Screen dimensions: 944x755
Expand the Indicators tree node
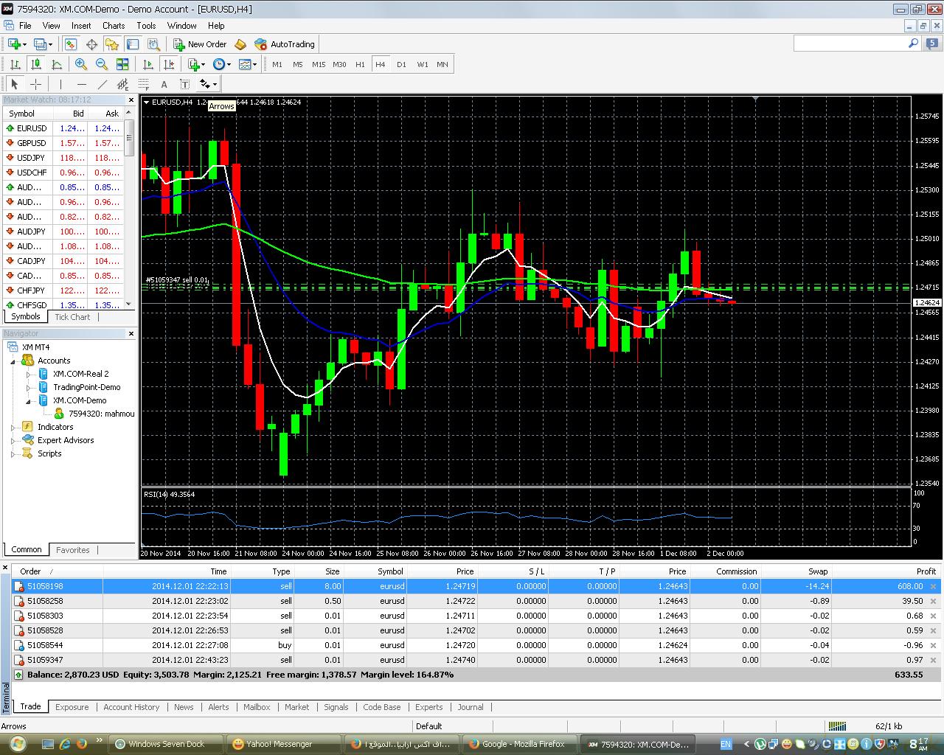tap(13, 427)
